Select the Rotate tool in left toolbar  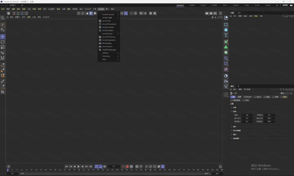point(3,42)
